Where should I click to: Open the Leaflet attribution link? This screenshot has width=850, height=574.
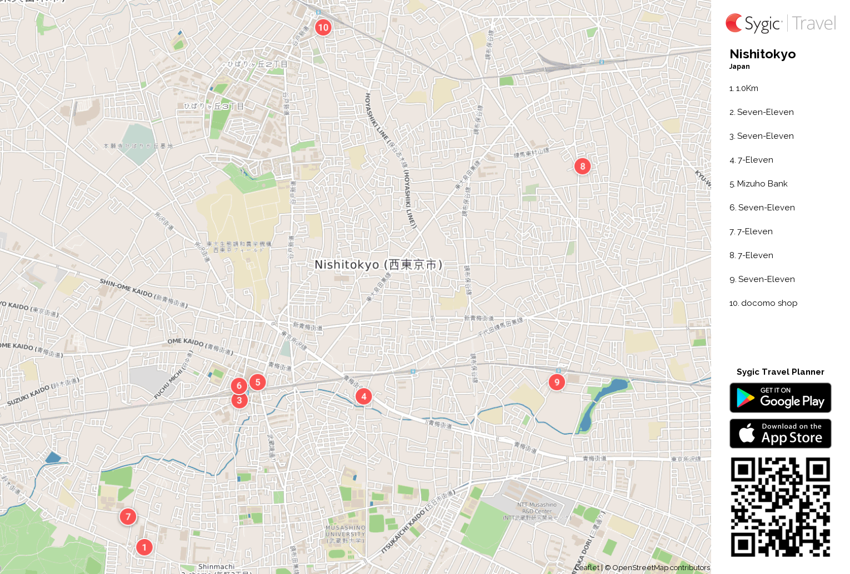click(588, 567)
